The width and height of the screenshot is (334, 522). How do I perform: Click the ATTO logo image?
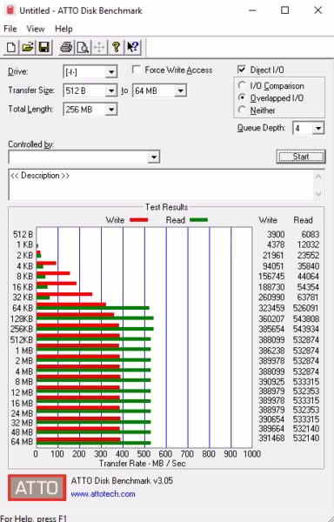click(37, 488)
